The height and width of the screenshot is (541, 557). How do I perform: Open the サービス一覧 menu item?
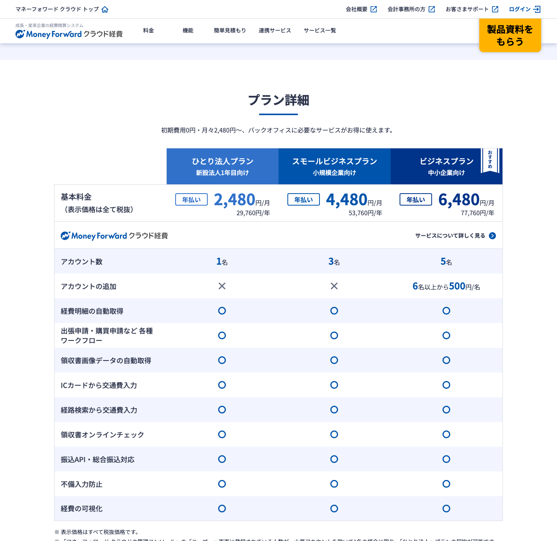click(x=320, y=31)
